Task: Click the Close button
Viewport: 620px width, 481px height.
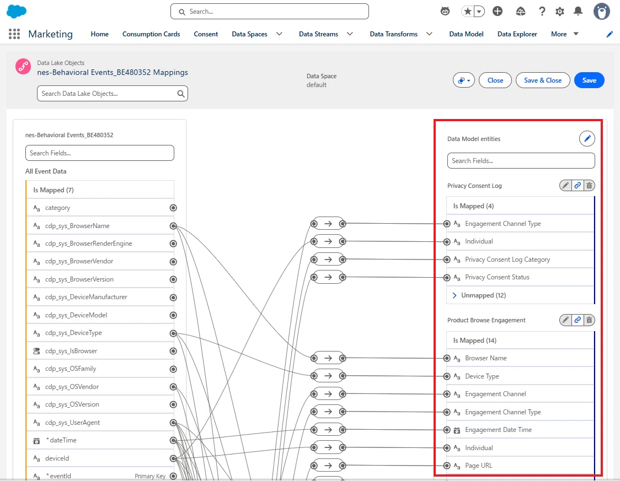Action: pos(495,80)
